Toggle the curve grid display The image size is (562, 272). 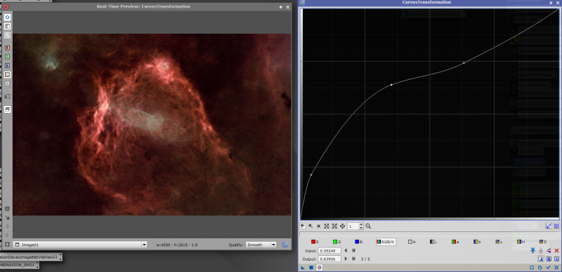click(556, 226)
